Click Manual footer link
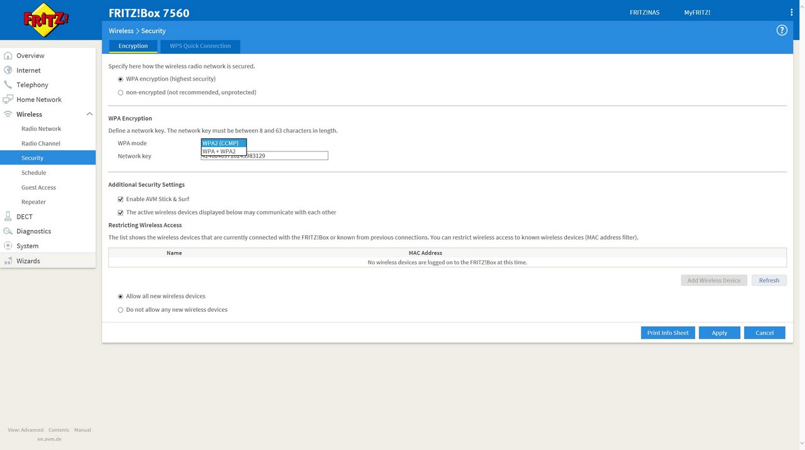Screen dimensions: 805x450 82,430
